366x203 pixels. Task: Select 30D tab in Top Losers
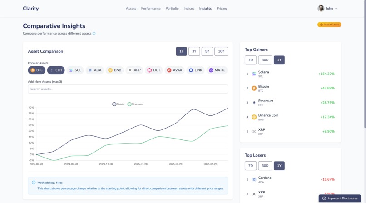(x=265, y=166)
